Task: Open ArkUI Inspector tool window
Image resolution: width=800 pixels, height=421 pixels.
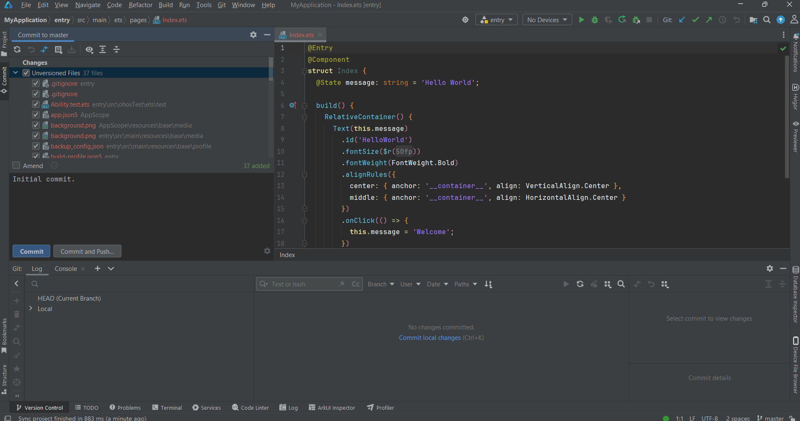Action: (332, 408)
